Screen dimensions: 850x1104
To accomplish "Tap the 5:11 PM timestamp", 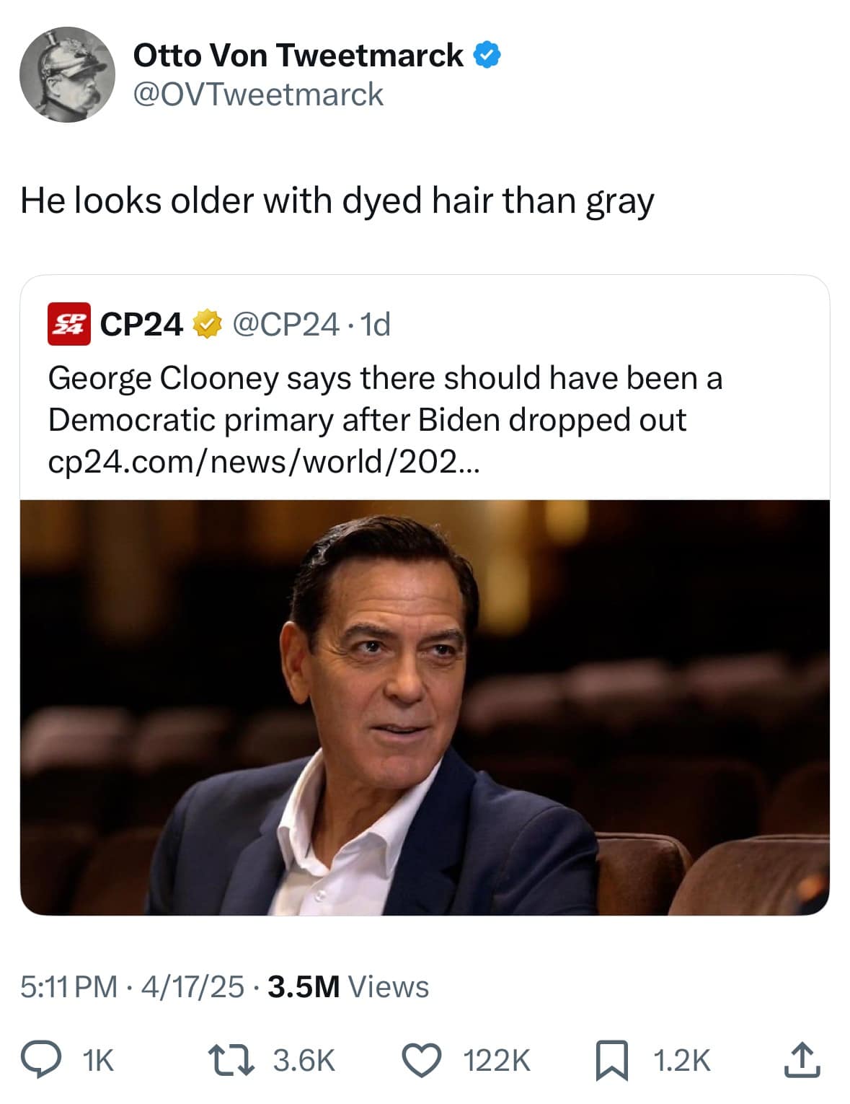I will click(69, 986).
